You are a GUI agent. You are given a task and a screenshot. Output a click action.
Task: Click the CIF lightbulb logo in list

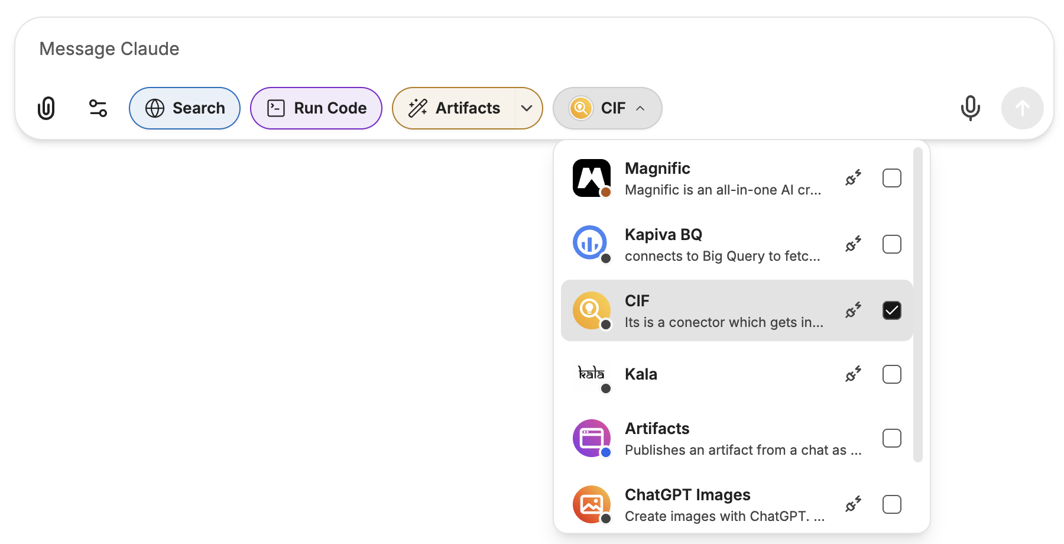pyautogui.click(x=592, y=310)
